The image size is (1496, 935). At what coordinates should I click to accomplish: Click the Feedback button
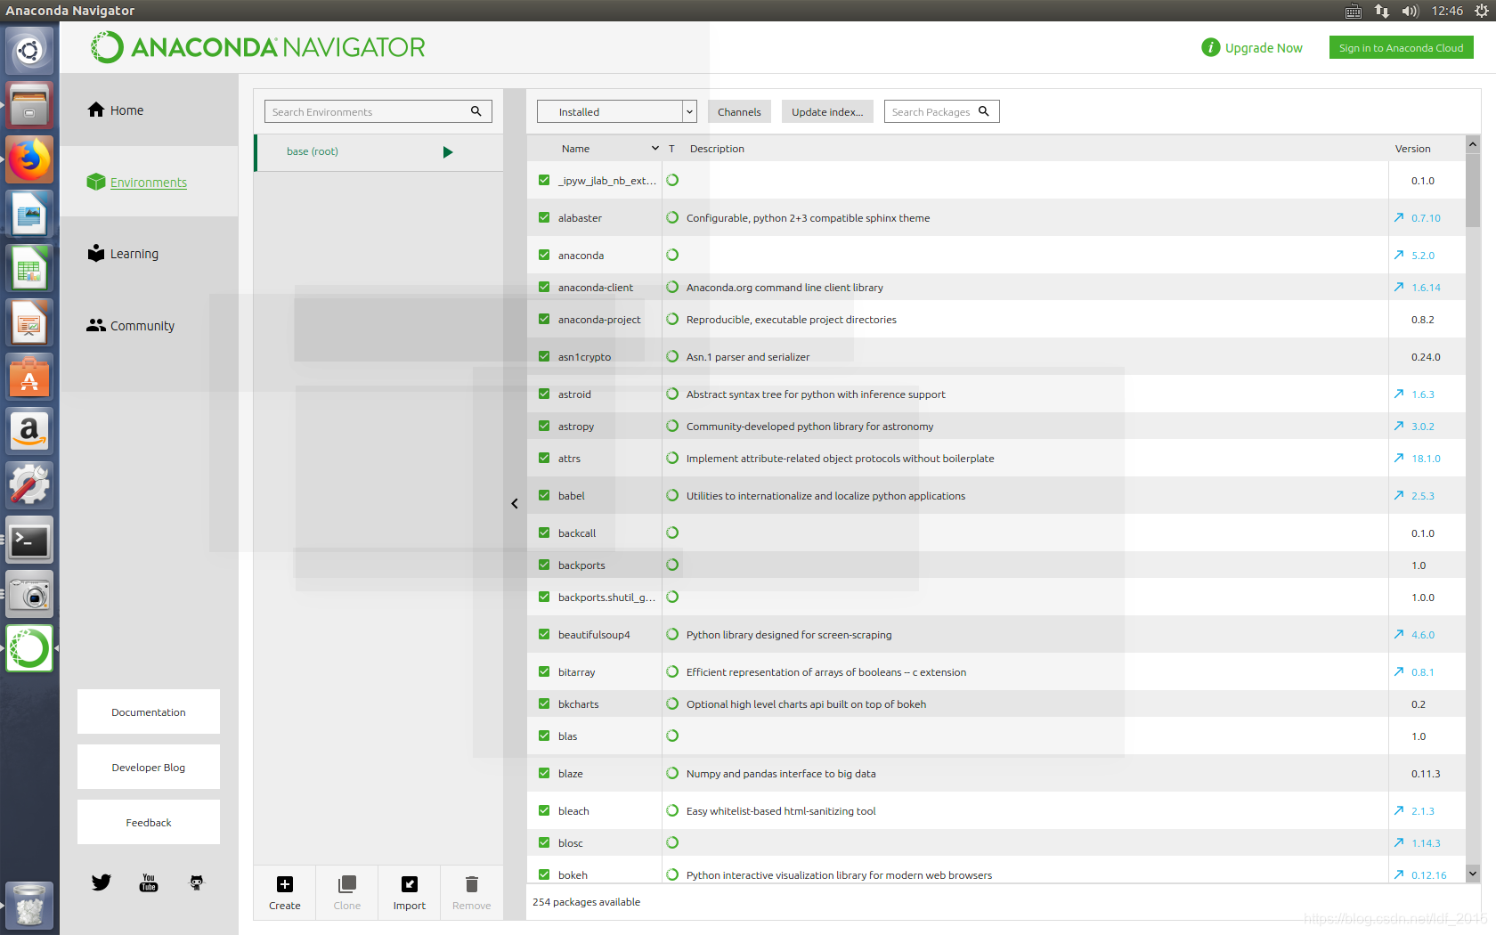click(x=149, y=822)
